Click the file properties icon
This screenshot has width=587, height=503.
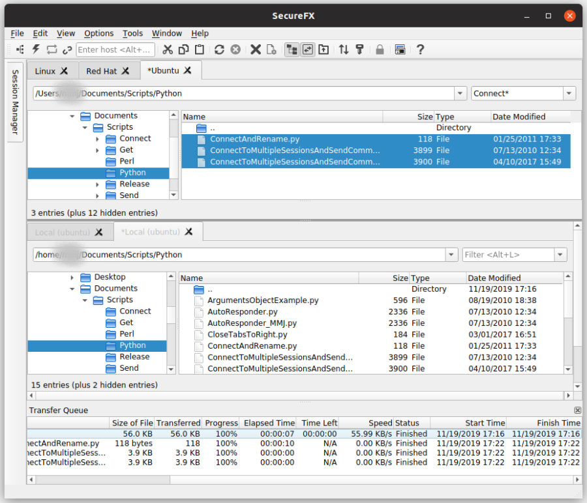[x=271, y=50]
